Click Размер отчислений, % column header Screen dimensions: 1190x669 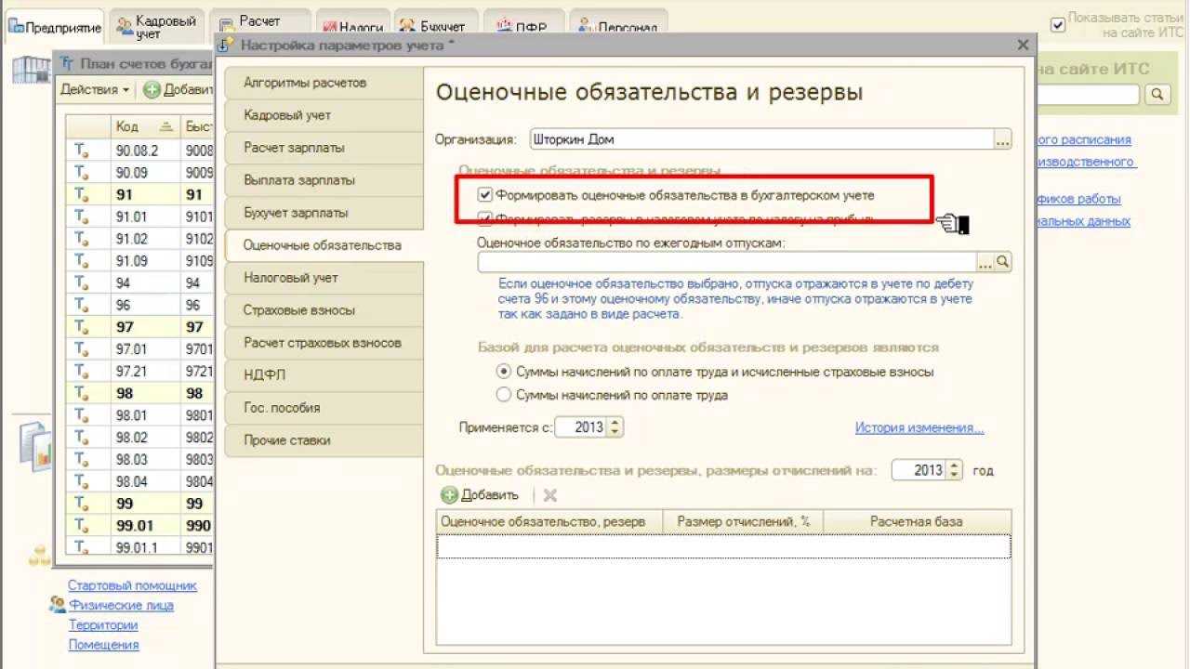(744, 521)
